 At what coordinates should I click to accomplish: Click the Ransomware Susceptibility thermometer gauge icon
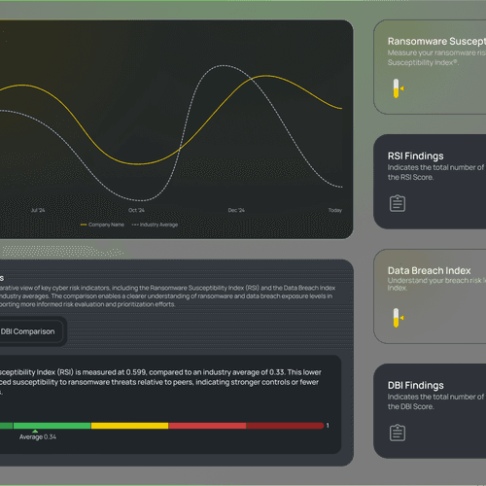(x=398, y=88)
